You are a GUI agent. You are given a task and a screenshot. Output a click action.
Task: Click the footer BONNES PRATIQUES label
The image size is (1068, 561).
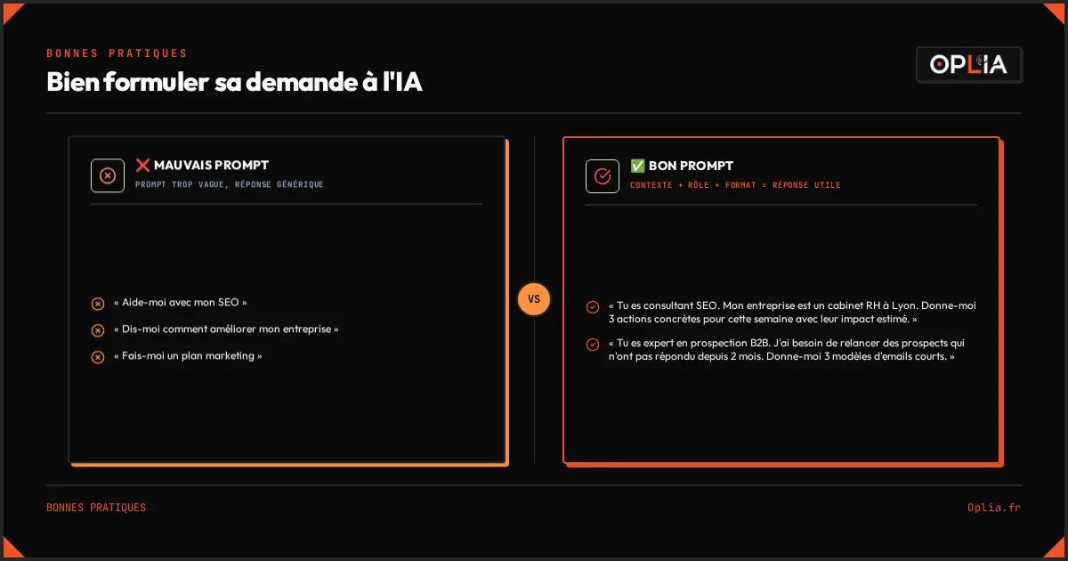pyautogui.click(x=96, y=508)
